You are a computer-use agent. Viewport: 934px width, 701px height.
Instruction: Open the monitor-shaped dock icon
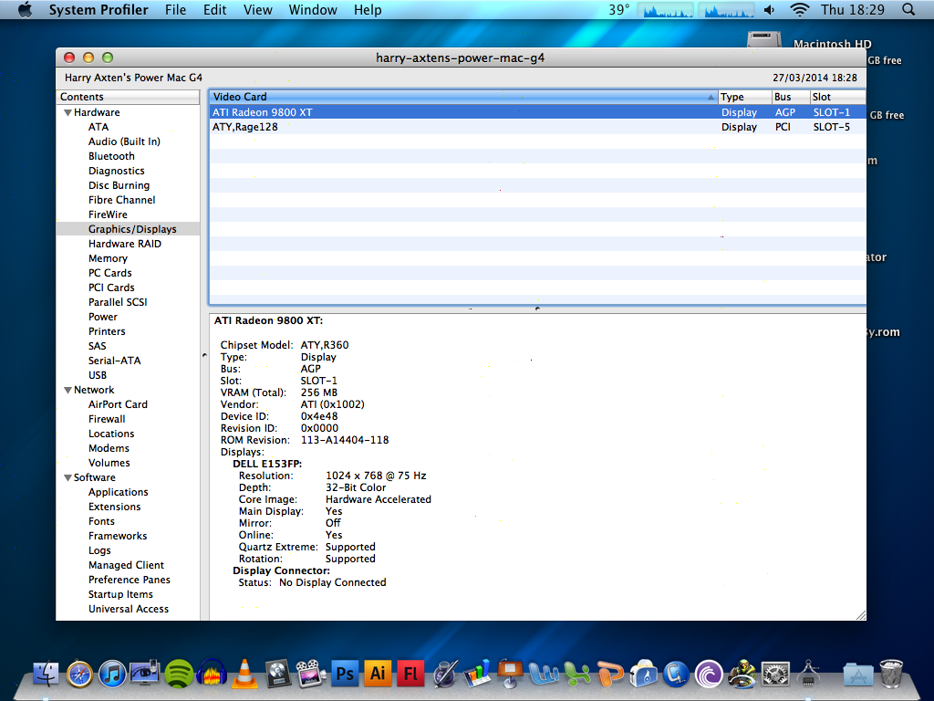[145, 675]
